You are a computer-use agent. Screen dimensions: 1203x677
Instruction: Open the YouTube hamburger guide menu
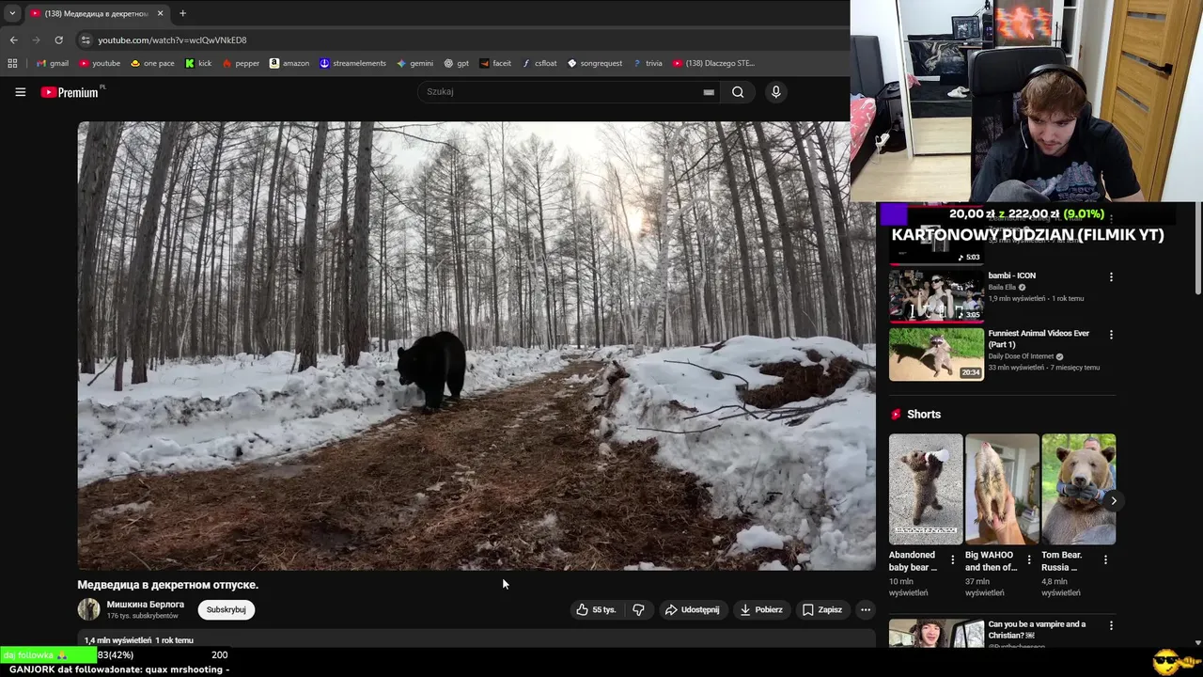pyautogui.click(x=20, y=92)
